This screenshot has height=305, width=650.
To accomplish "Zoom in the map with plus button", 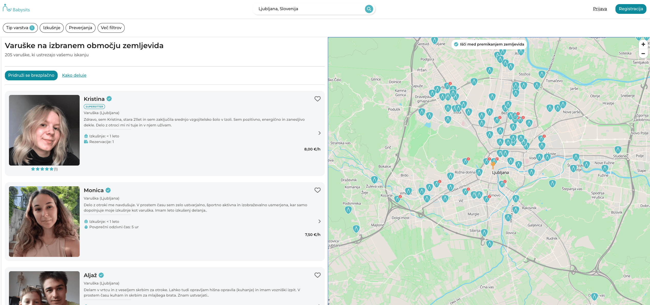I will (643, 44).
